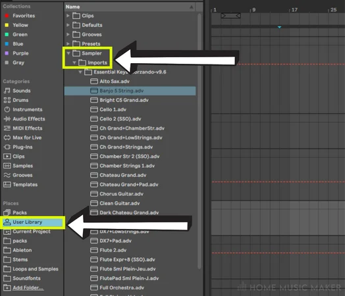Image resolution: width=345 pixels, height=296 pixels.
Task: Select the Cello 1.adv preset
Action: [108, 109]
